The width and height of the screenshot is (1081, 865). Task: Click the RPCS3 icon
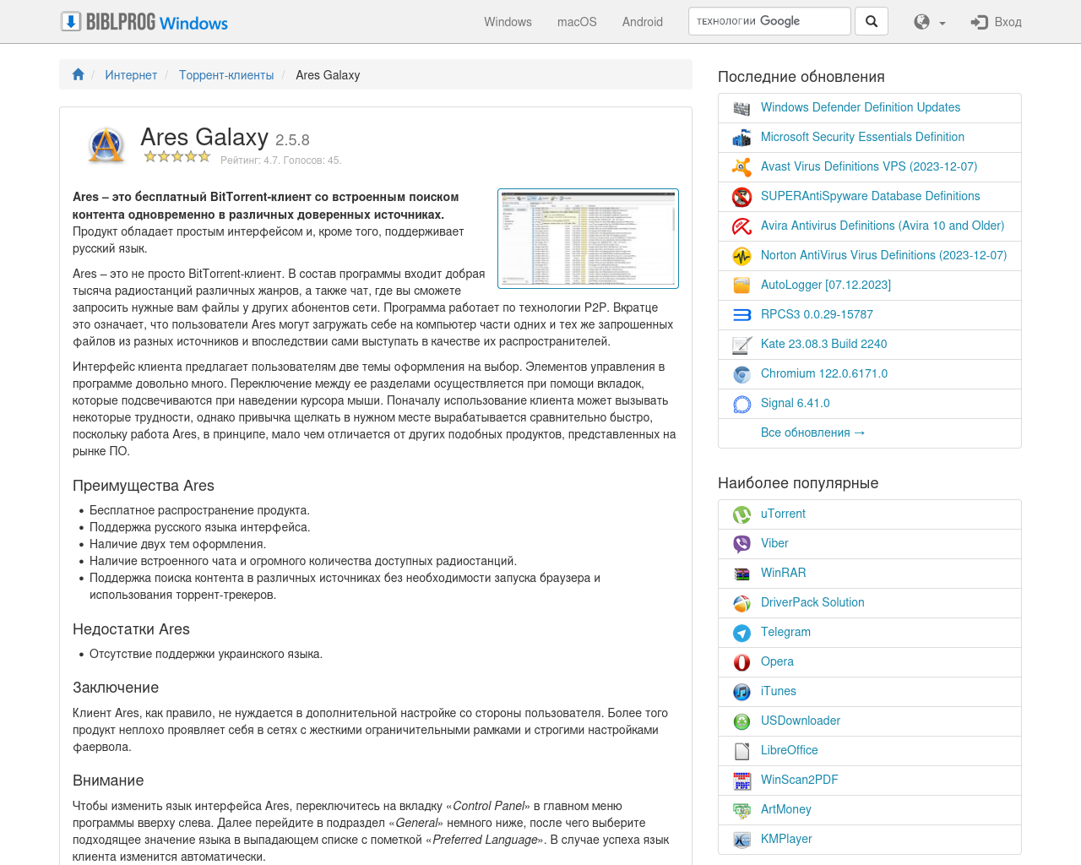click(741, 315)
